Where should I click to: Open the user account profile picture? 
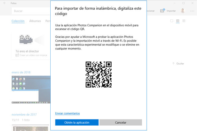coord(183,11)
